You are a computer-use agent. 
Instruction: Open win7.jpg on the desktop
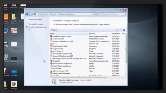14,73
